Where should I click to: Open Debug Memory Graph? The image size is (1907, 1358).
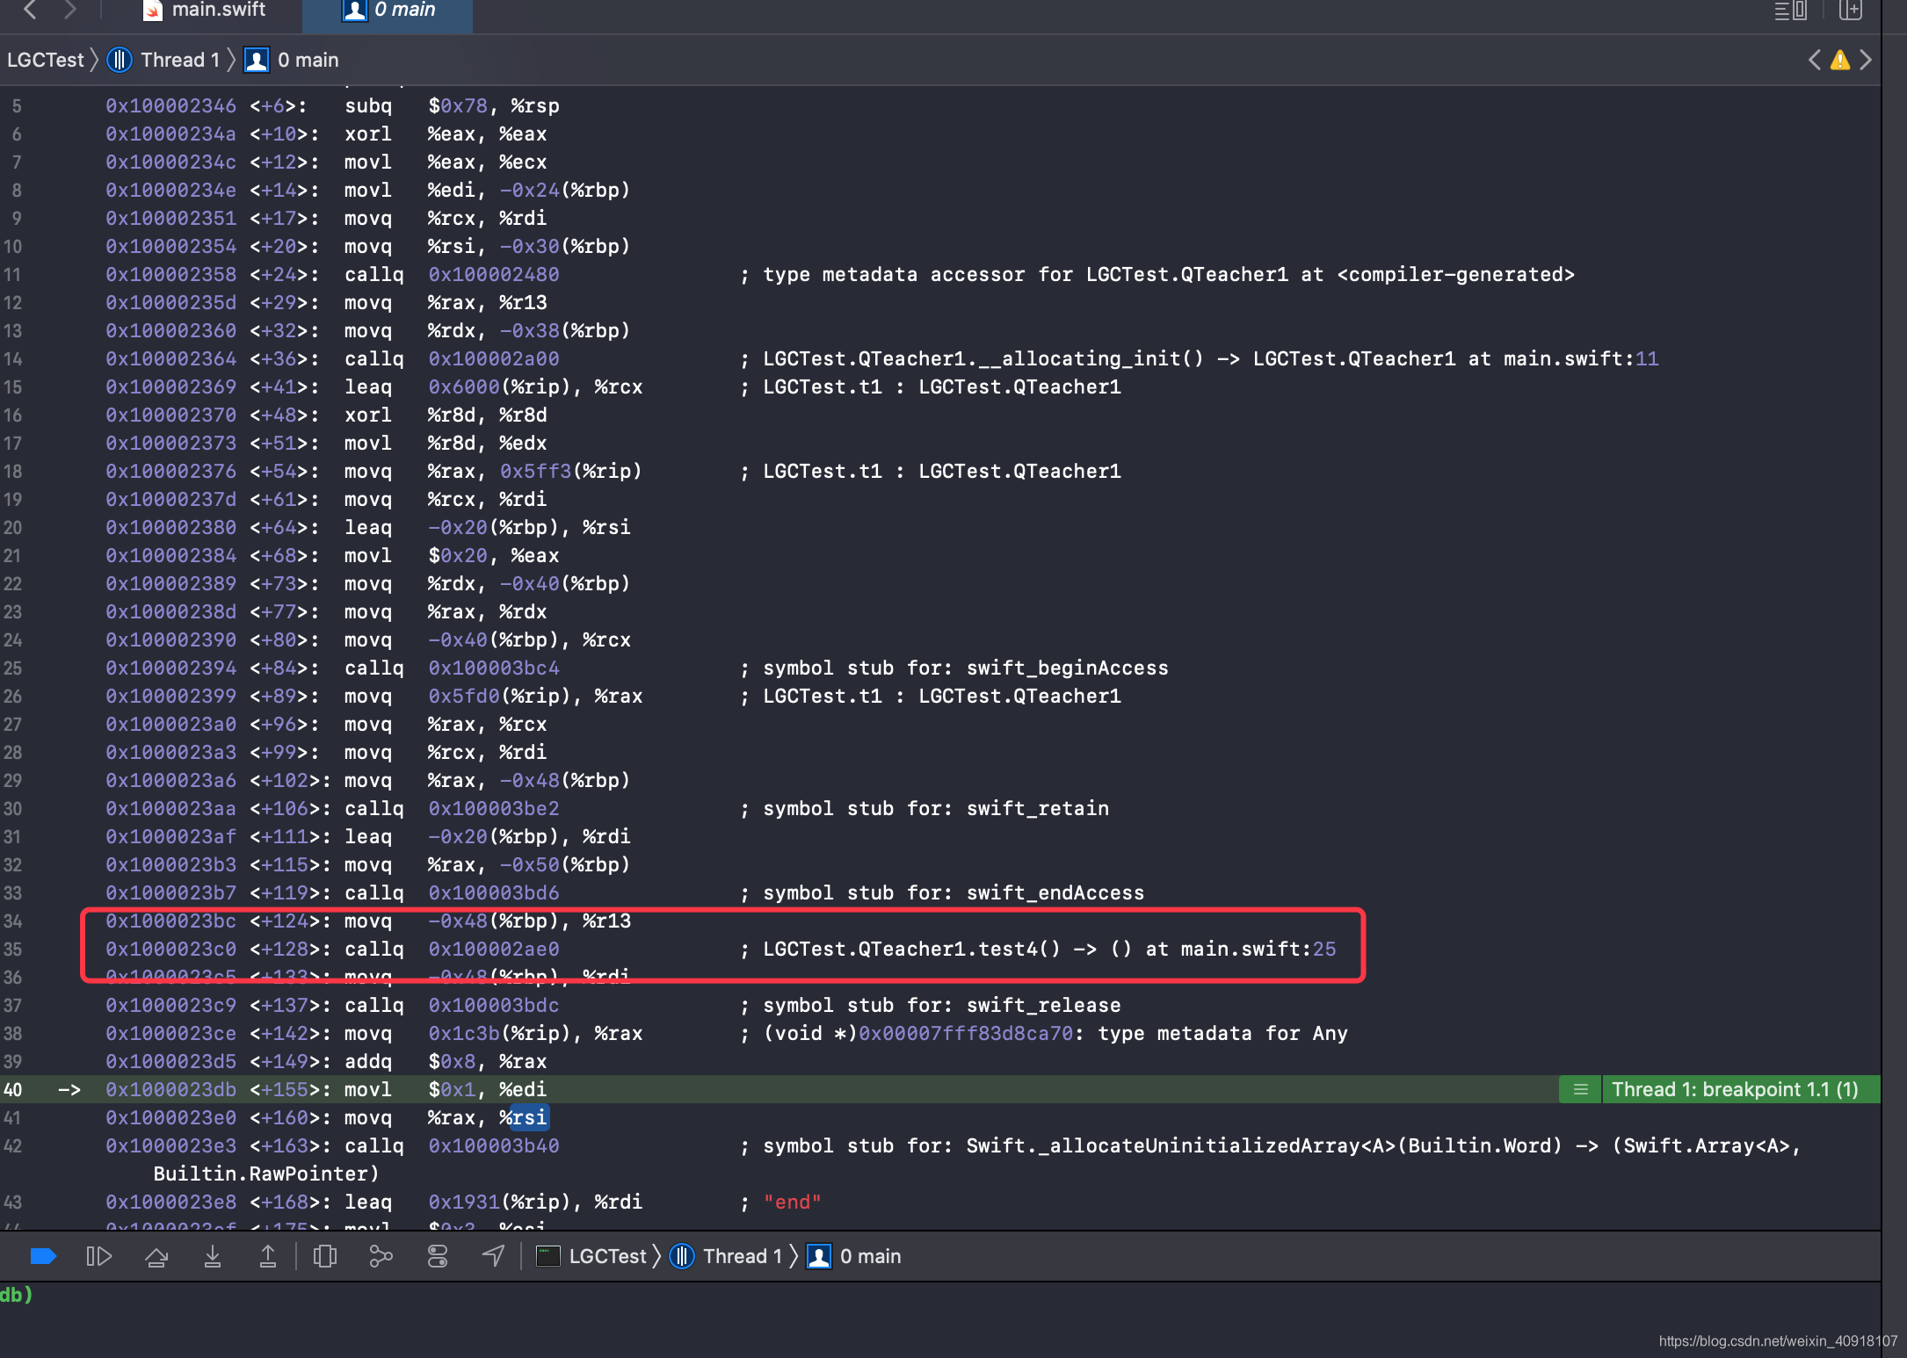[x=381, y=1257]
